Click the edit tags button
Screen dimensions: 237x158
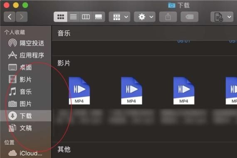190,17
